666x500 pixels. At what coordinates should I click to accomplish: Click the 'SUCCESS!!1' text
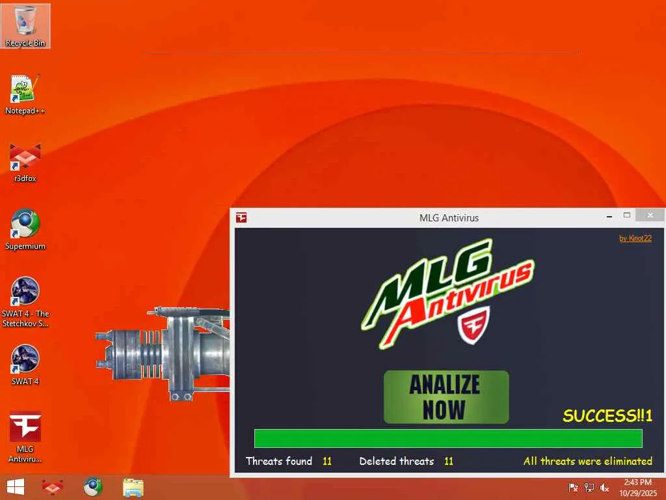point(607,415)
